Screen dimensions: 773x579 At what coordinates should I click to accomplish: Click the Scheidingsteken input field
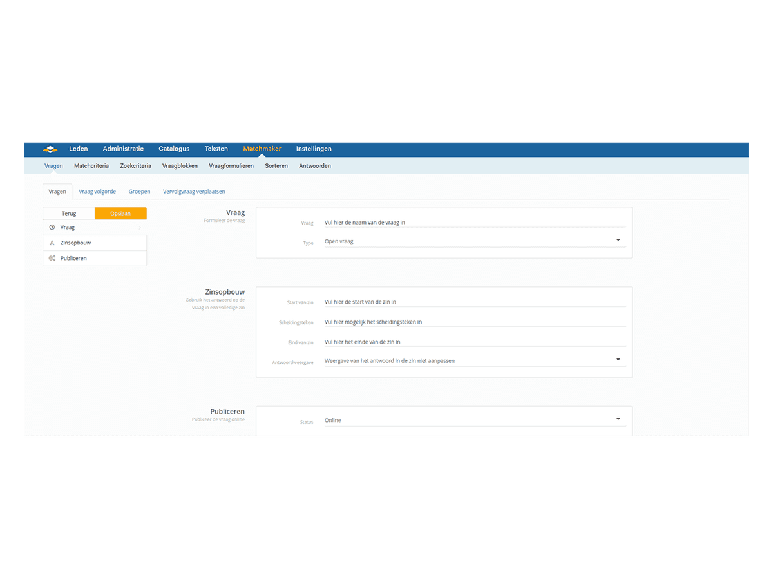(x=474, y=322)
